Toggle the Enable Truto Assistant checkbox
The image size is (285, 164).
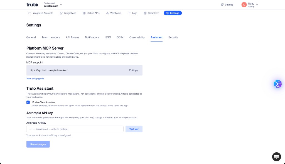(x=28, y=102)
